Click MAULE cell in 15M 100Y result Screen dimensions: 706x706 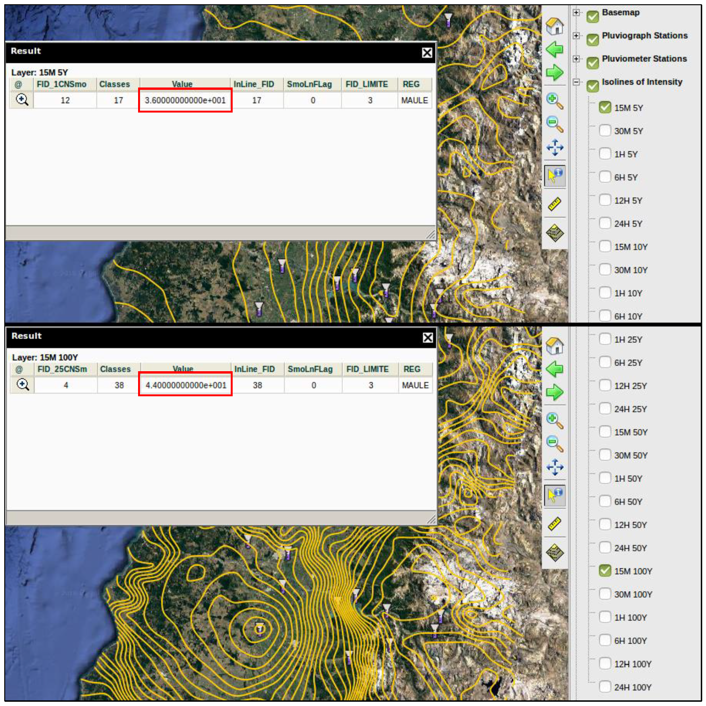pyautogui.click(x=415, y=385)
